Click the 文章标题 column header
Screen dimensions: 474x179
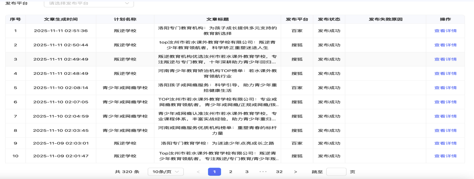pyautogui.click(x=217, y=19)
